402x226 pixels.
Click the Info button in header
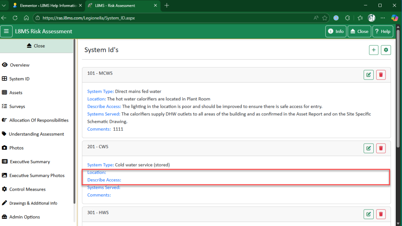pos(336,31)
